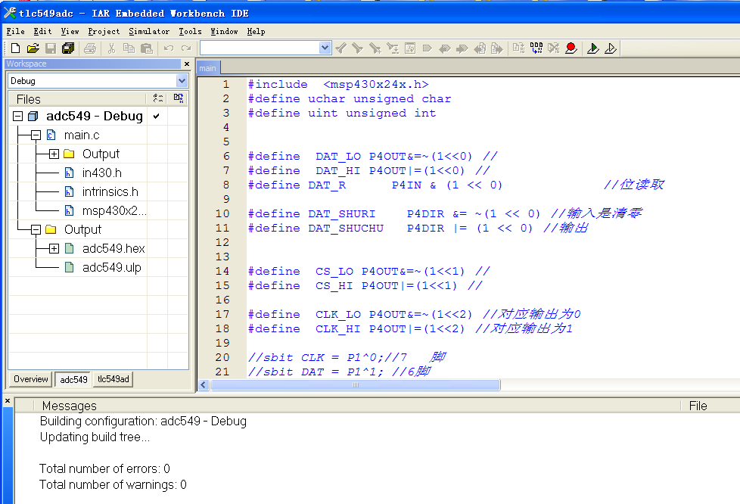
Task: Click the red Stop Build icon
Action: coord(571,48)
